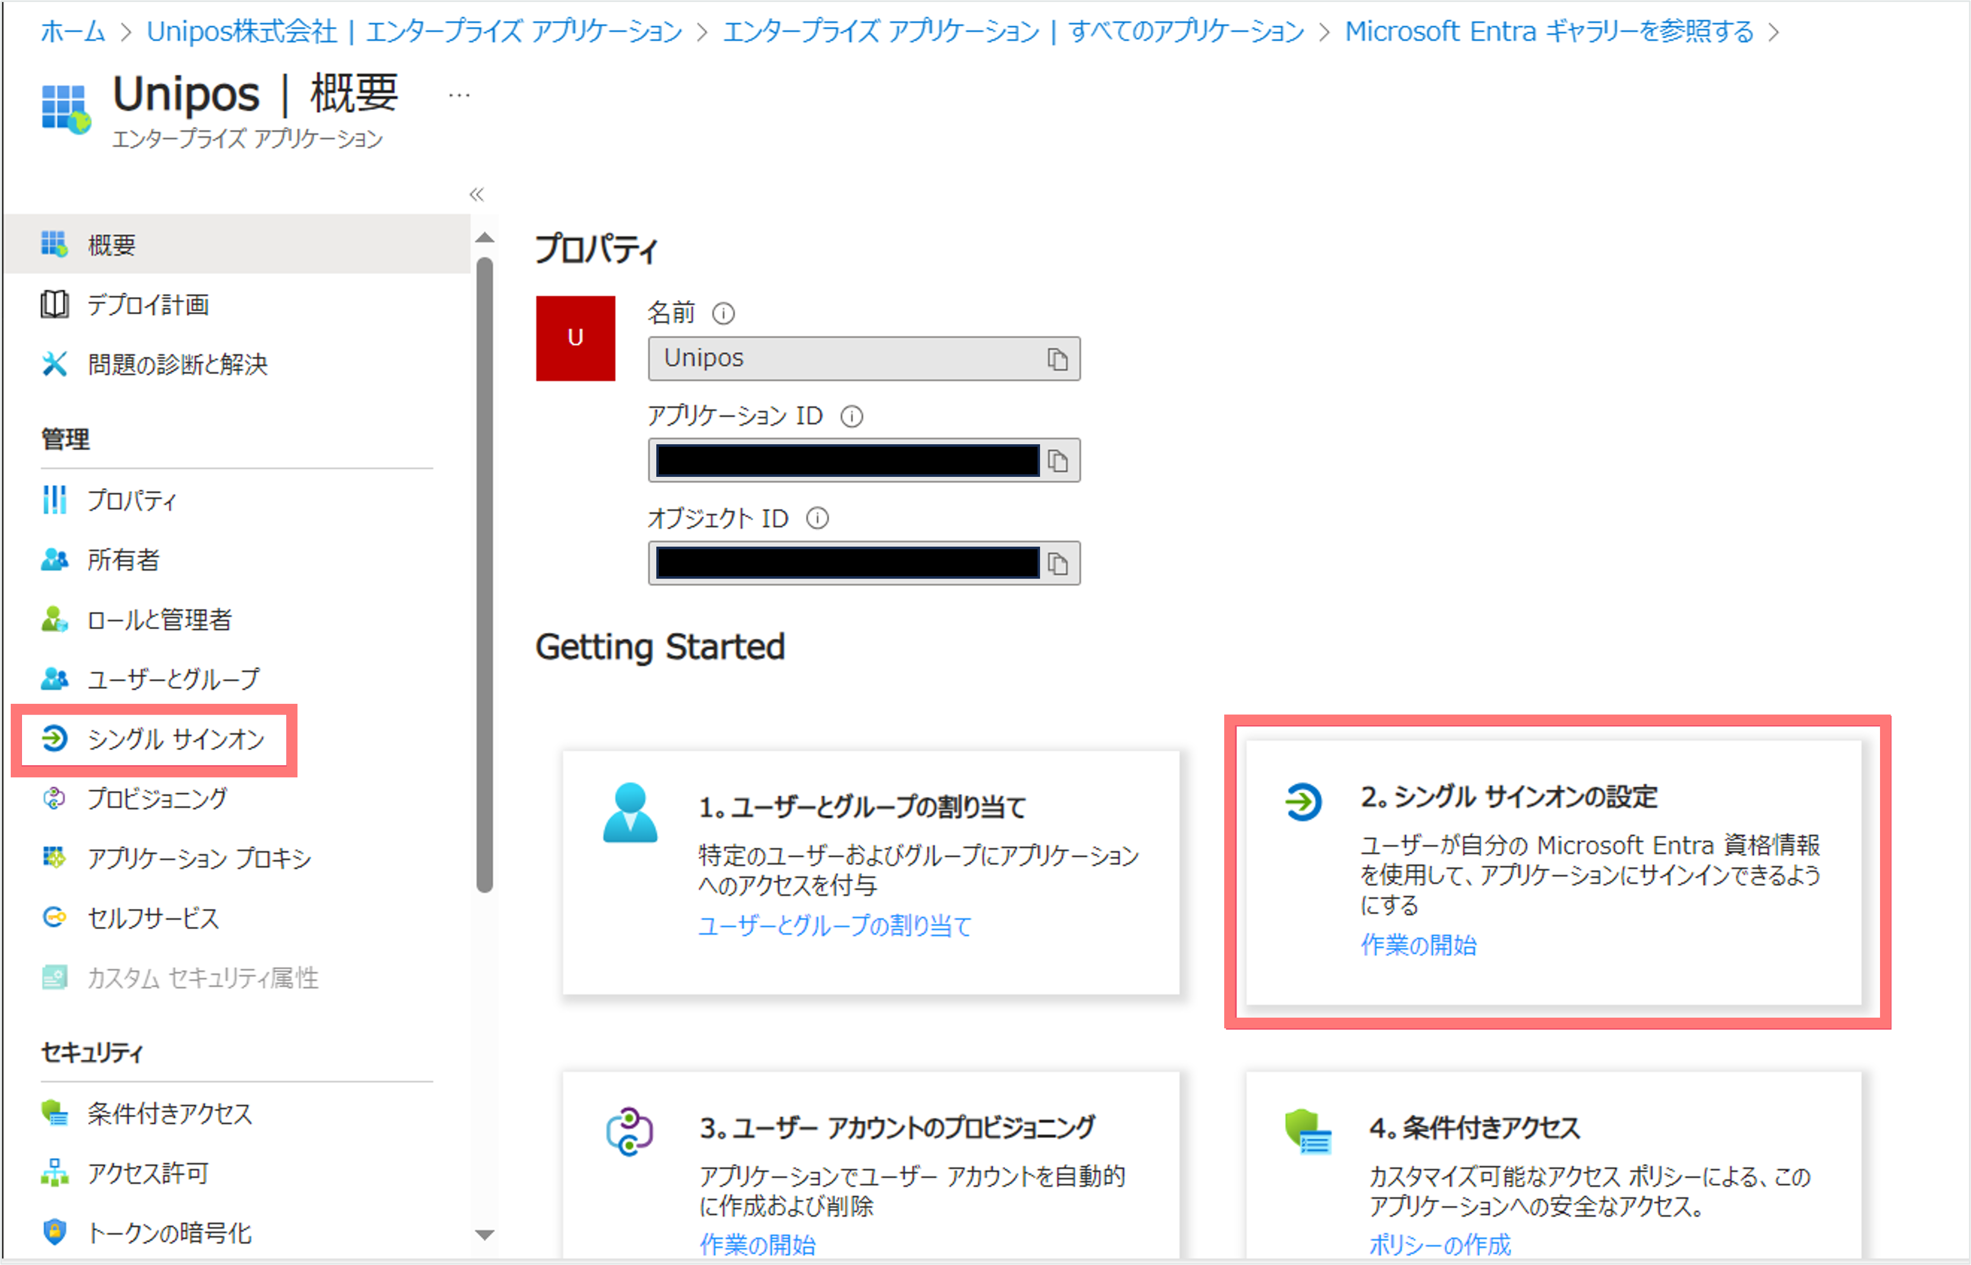Click the users icon beside ユーザーとグループ
This screenshot has width=1971, height=1265.
pyautogui.click(x=54, y=679)
